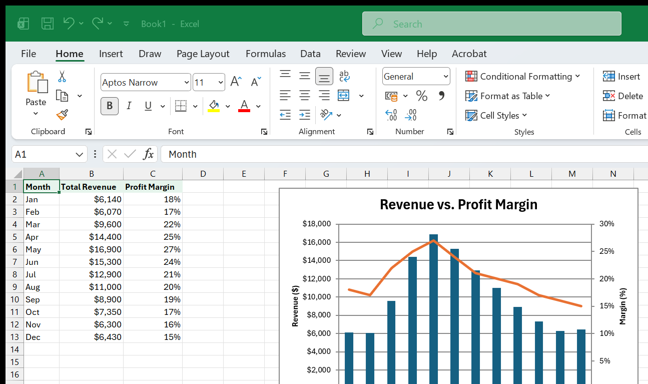Increase indent
Image resolution: width=648 pixels, height=384 pixels.
[x=305, y=115]
